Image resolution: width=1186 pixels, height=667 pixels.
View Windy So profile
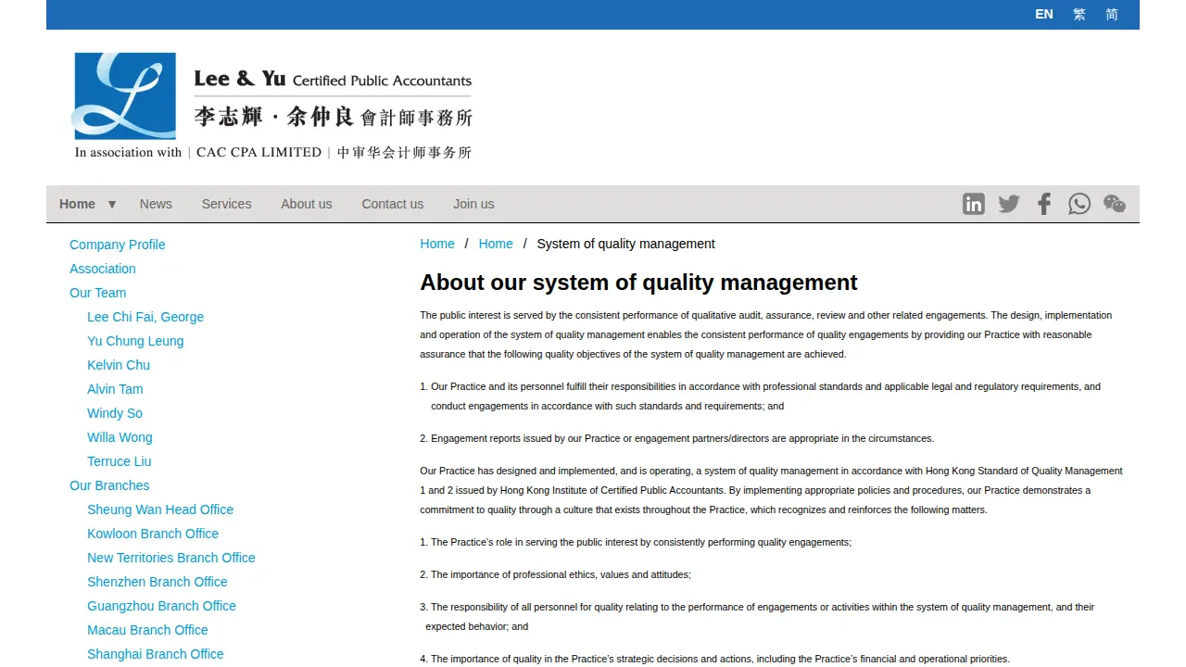tap(115, 413)
